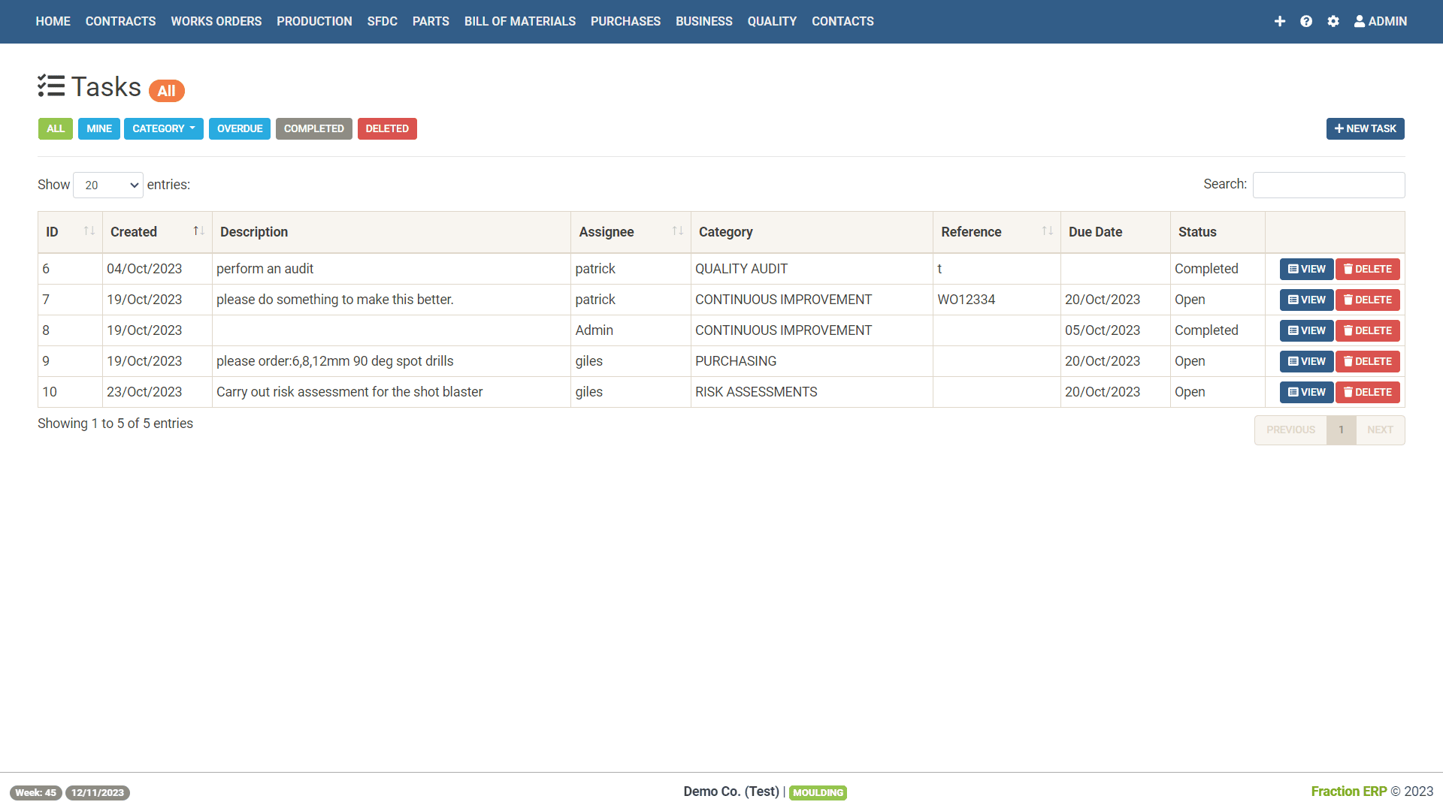Open the PURCHASES menu item
The image size is (1443, 811).
625,21
